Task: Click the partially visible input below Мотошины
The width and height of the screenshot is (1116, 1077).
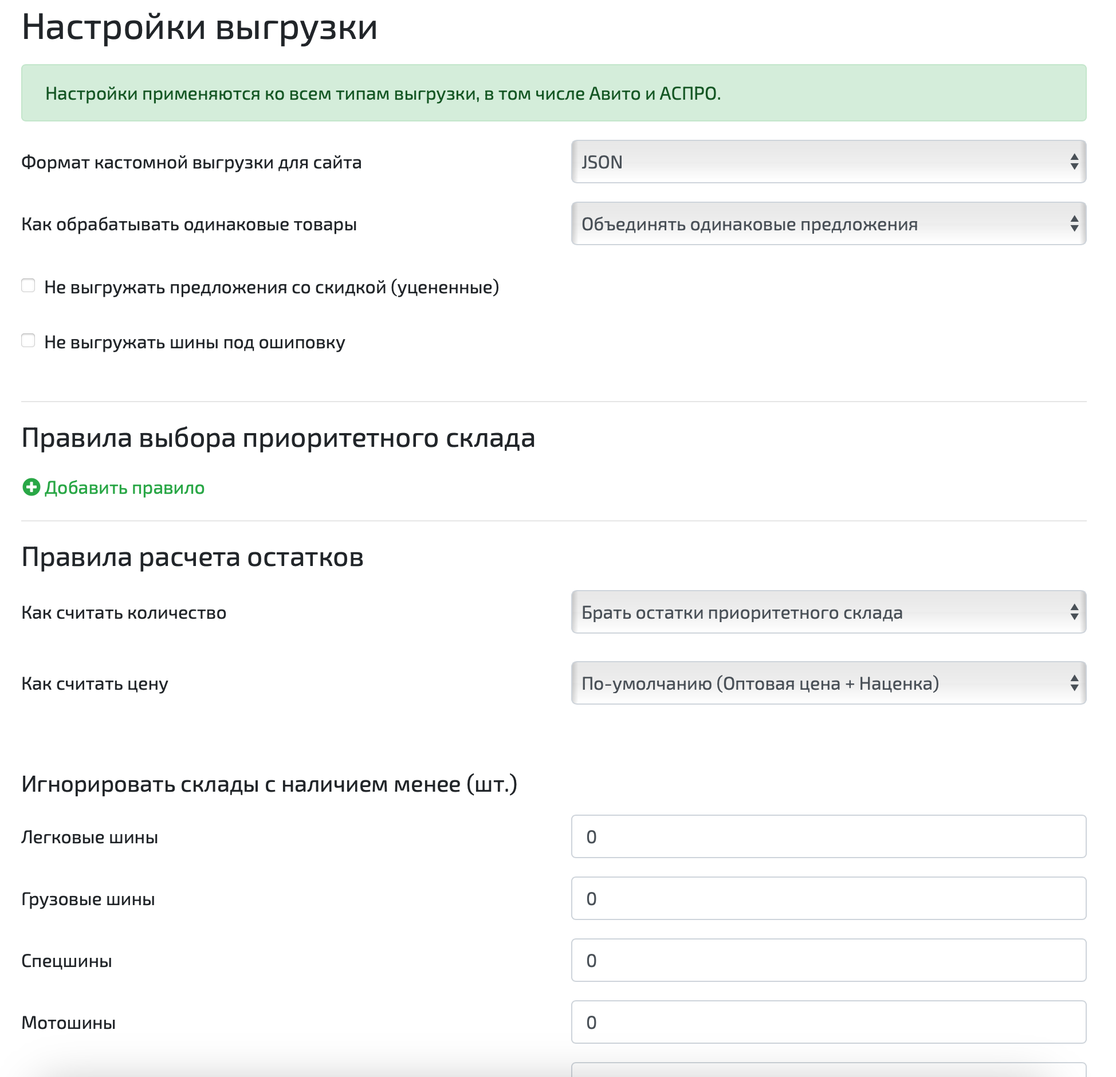Action: (x=828, y=1070)
